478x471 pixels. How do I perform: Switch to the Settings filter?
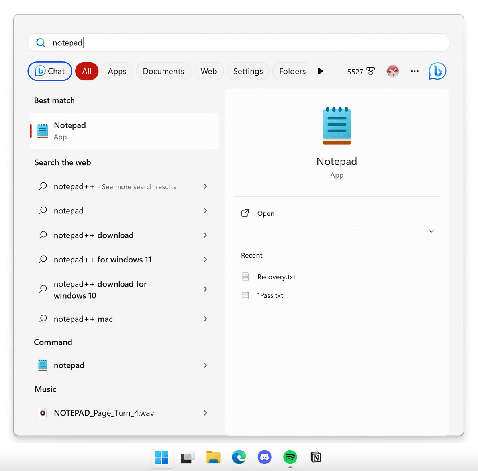pyautogui.click(x=248, y=71)
